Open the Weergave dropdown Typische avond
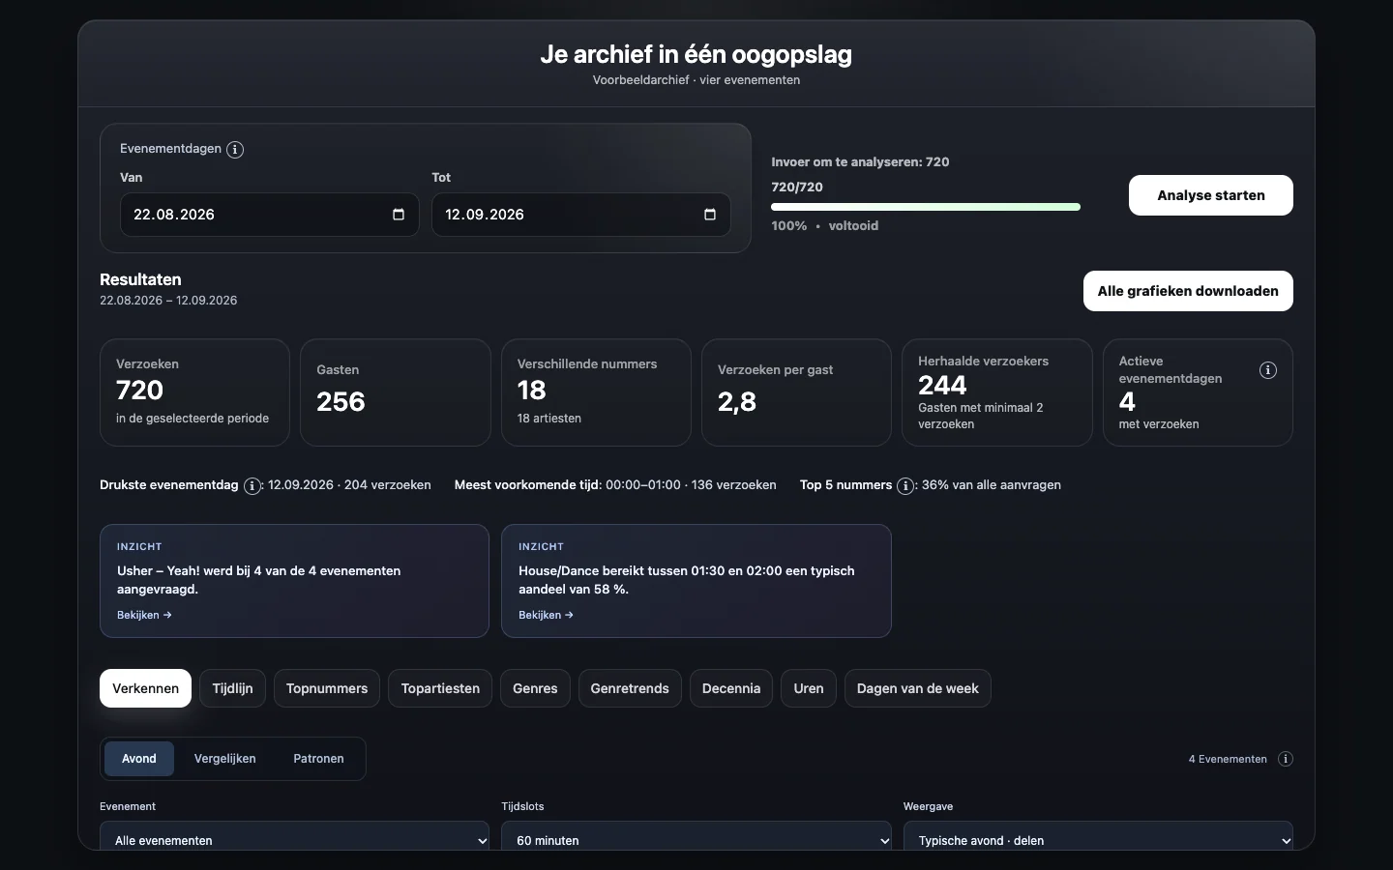The width and height of the screenshot is (1393, 870). tap(1098, 837)
